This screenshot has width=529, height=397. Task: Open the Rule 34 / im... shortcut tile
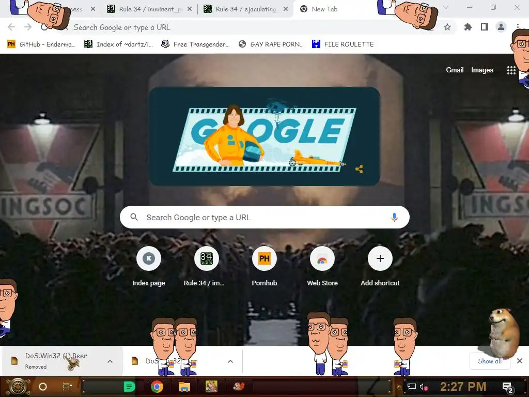click(206, 267)
